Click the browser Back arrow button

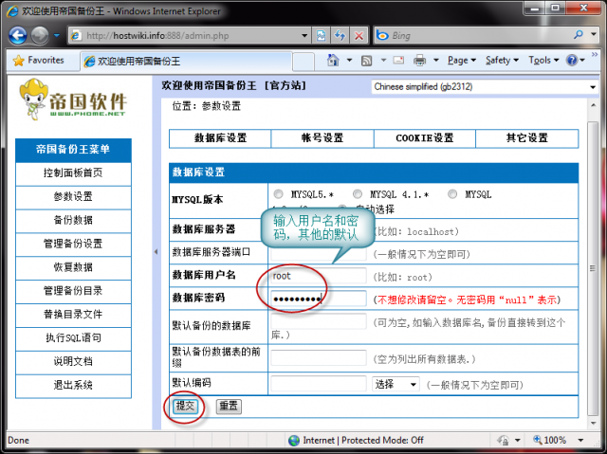(x=18, y=35)
